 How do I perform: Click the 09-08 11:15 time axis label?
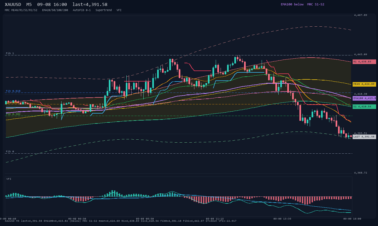pyautogui.click(x=215, y=219)
